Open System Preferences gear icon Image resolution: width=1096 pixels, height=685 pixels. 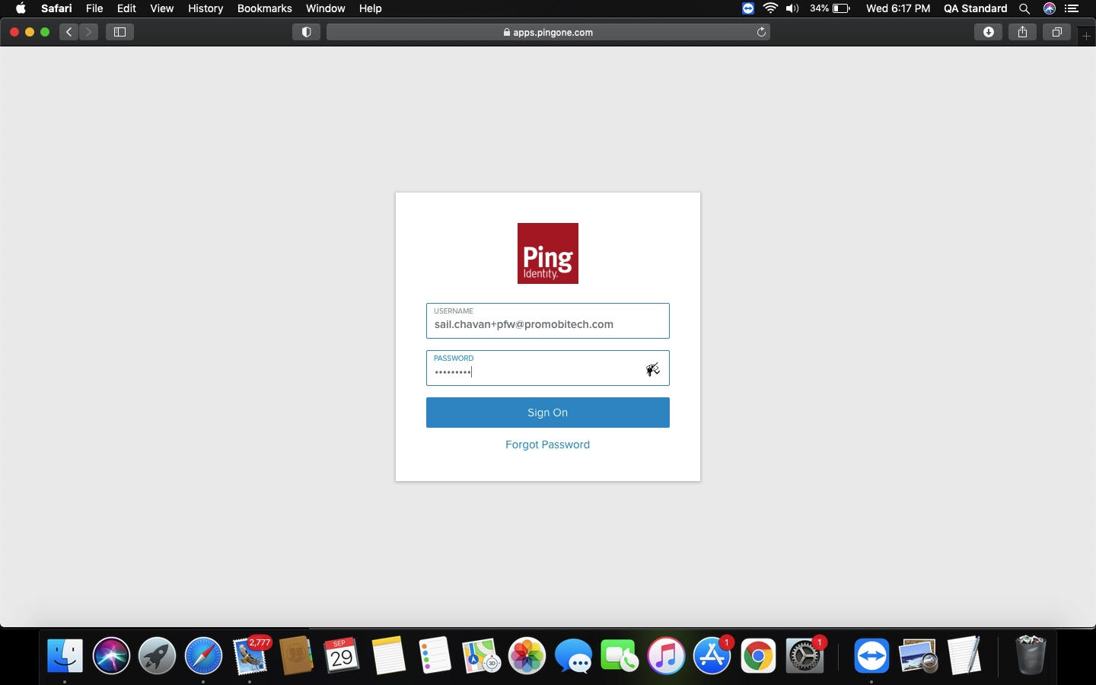(x=804, y=655)
